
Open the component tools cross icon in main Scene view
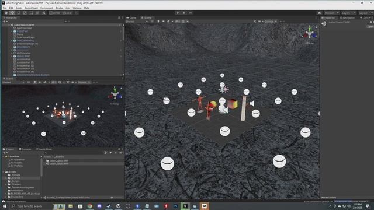click(255, 22)
